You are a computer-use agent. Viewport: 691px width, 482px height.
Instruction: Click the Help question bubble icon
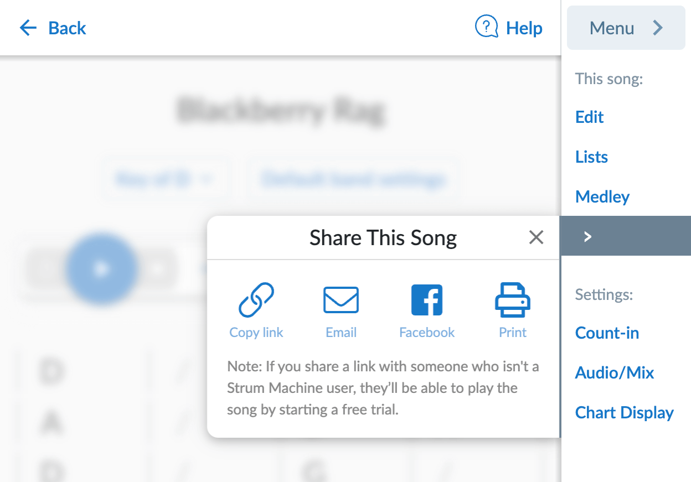tap(487, 27)
